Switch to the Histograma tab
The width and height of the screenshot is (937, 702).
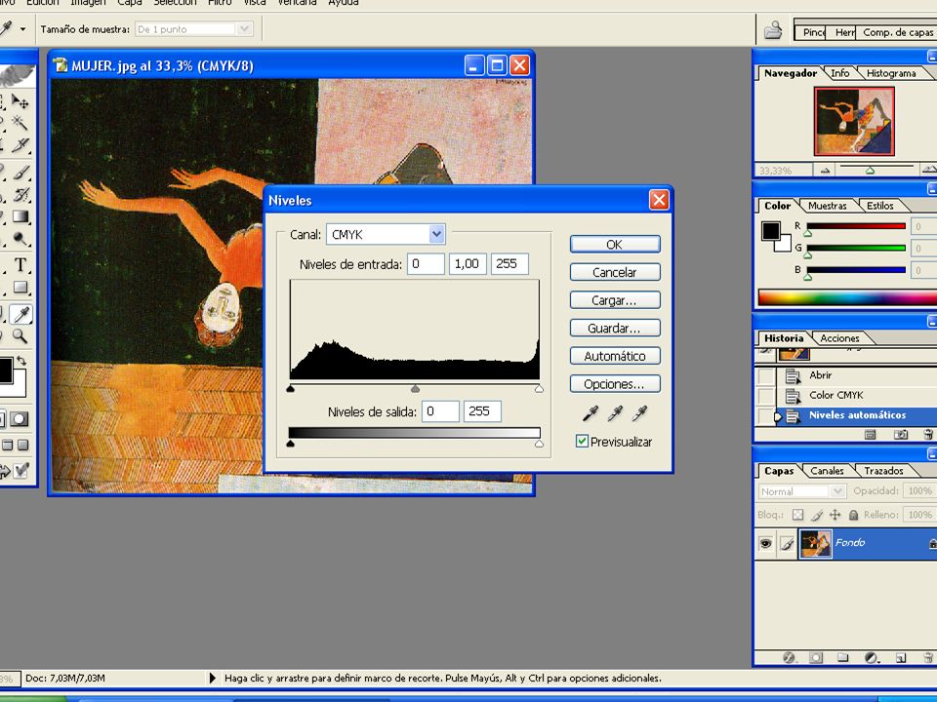click(891, 73)
